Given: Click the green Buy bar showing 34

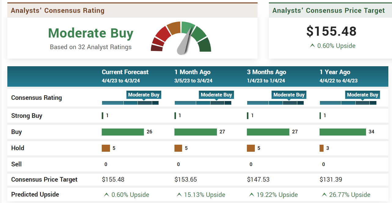Looking at the screenshot, I should tap(343, 132).
